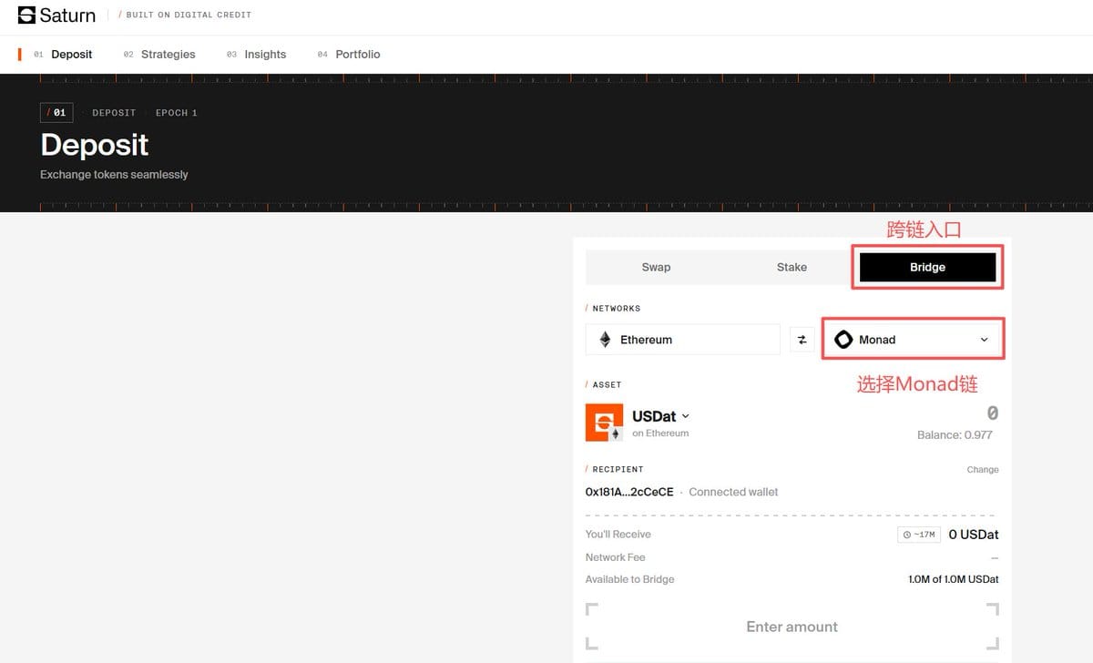Click the Monad chain logo icon
The width and height of the screenshot is (1093, 663).
pos(843,340)
